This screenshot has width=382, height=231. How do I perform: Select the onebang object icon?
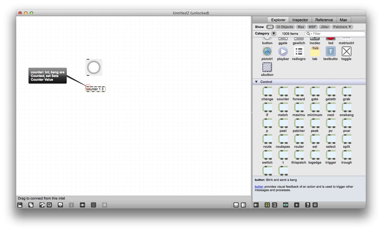tap(346, 108)
